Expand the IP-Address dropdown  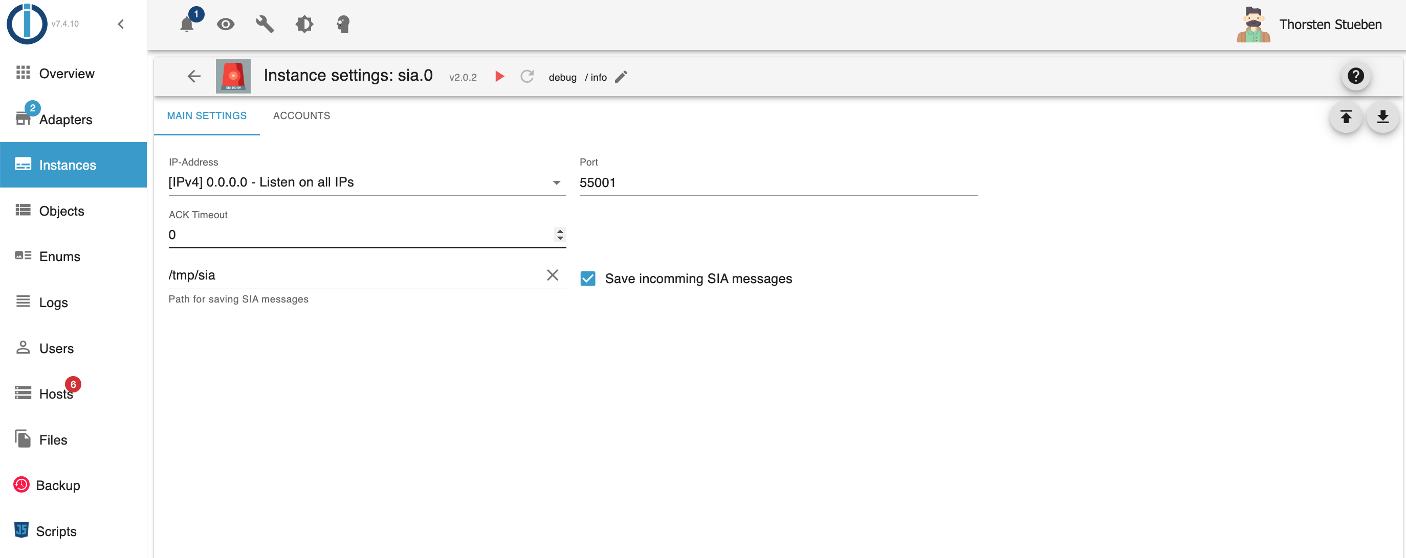point(556,183)
